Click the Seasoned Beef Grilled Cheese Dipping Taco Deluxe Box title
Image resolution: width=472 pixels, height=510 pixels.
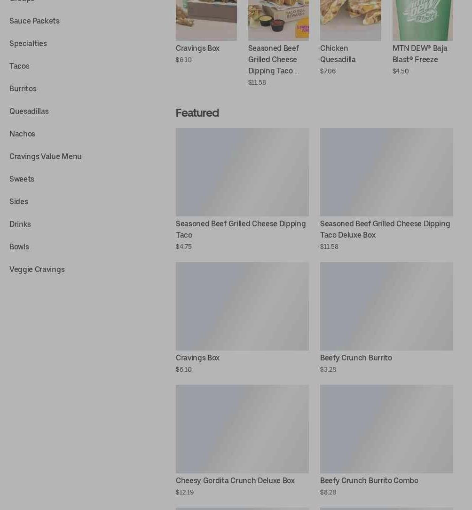point(385,229)
